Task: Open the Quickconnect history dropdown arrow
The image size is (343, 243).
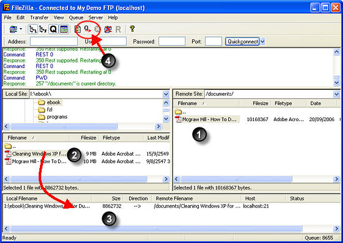Action: click(263, 41)
